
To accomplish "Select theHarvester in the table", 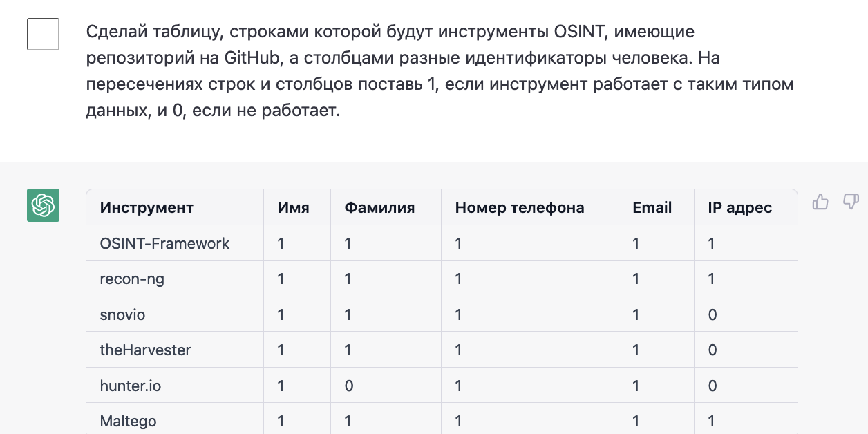I will tap(145, 350).
